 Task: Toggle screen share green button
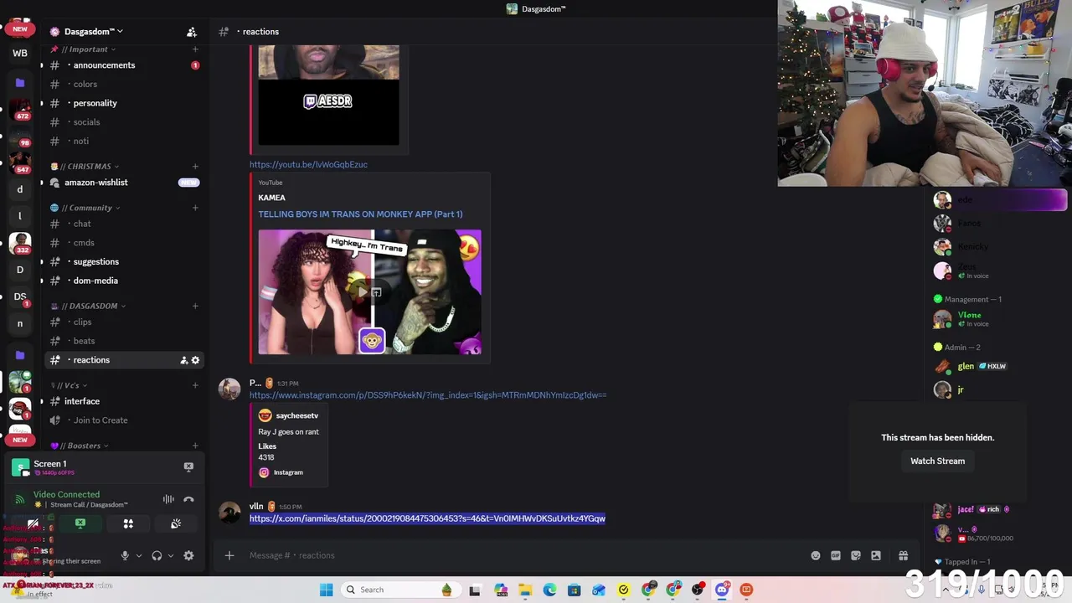click(80, 523)
